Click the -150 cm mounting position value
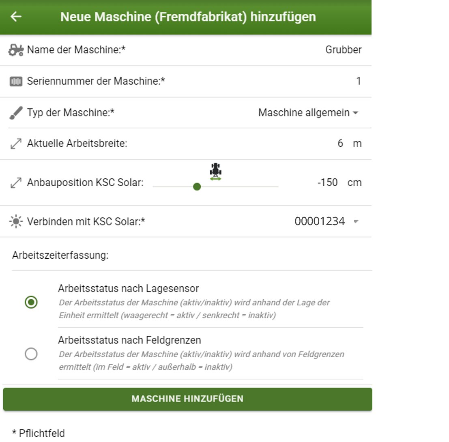 tap(328, 182)
